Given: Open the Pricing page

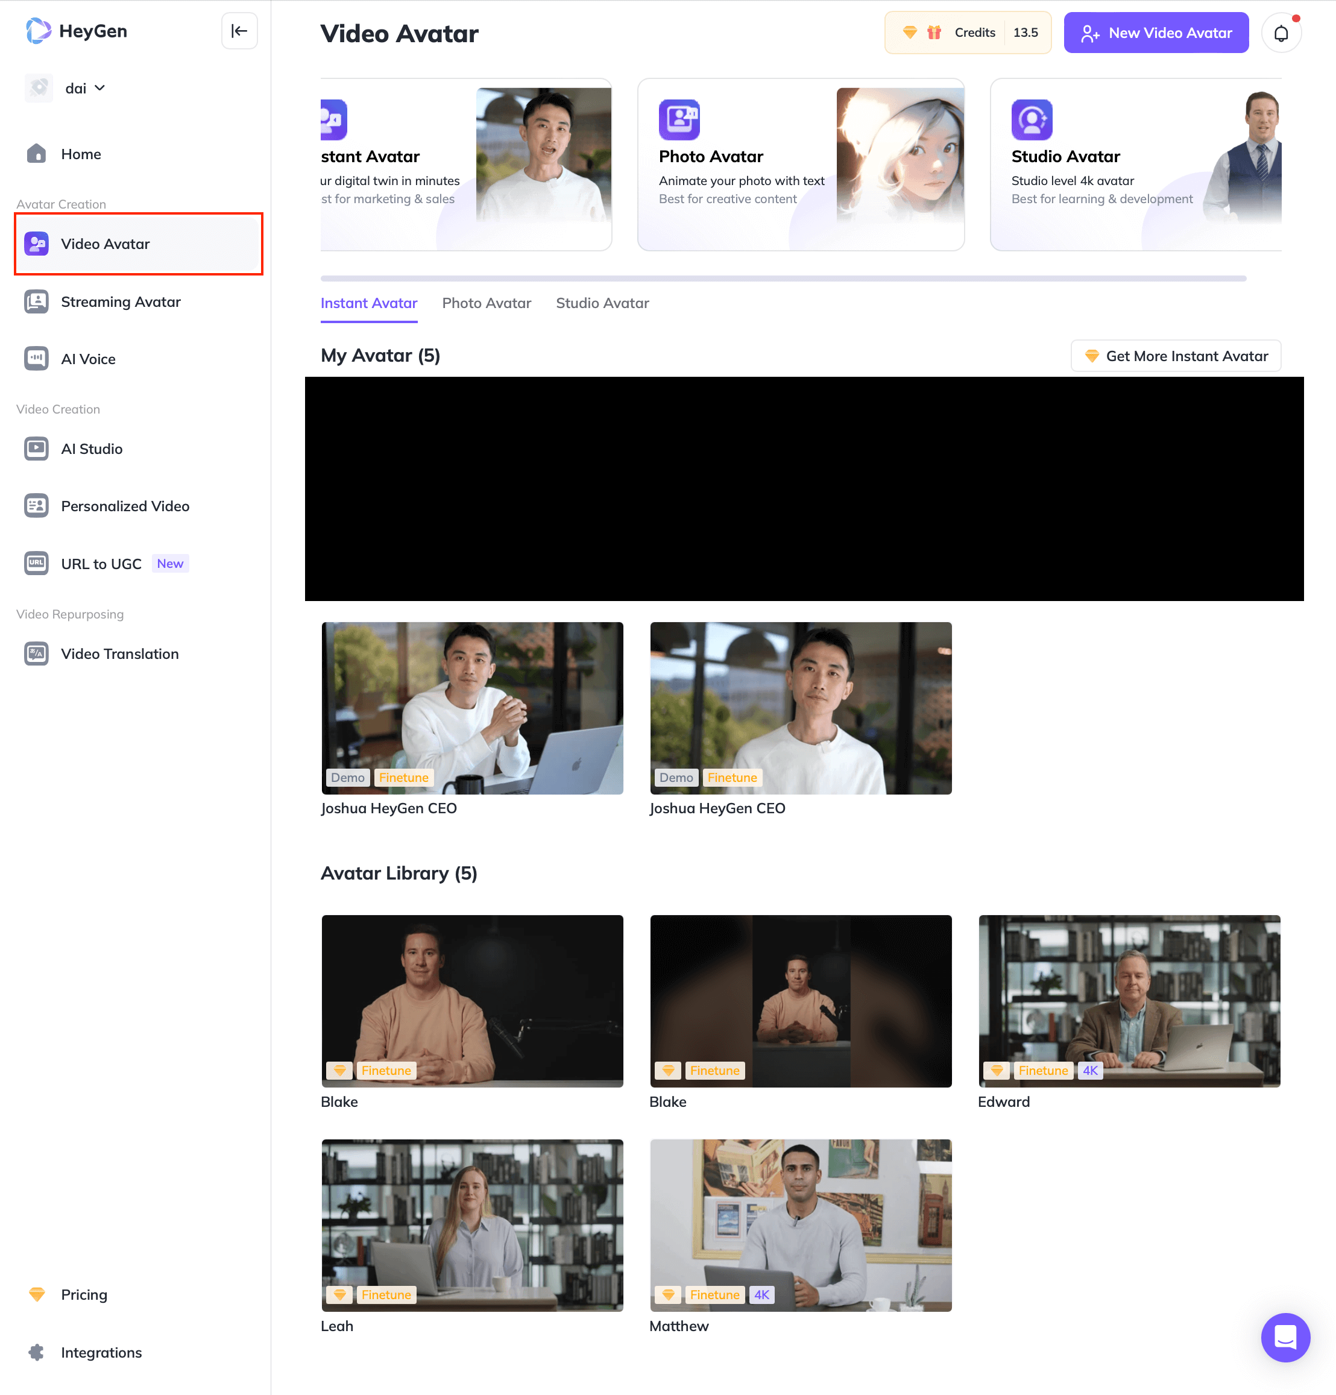Looking at the screenshot, I should pos(84,1294).
